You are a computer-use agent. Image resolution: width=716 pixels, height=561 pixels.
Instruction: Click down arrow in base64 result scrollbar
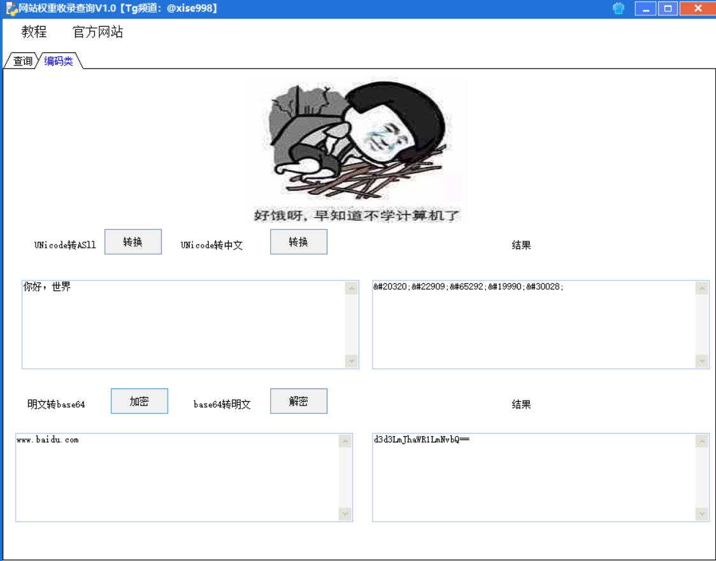702,514
